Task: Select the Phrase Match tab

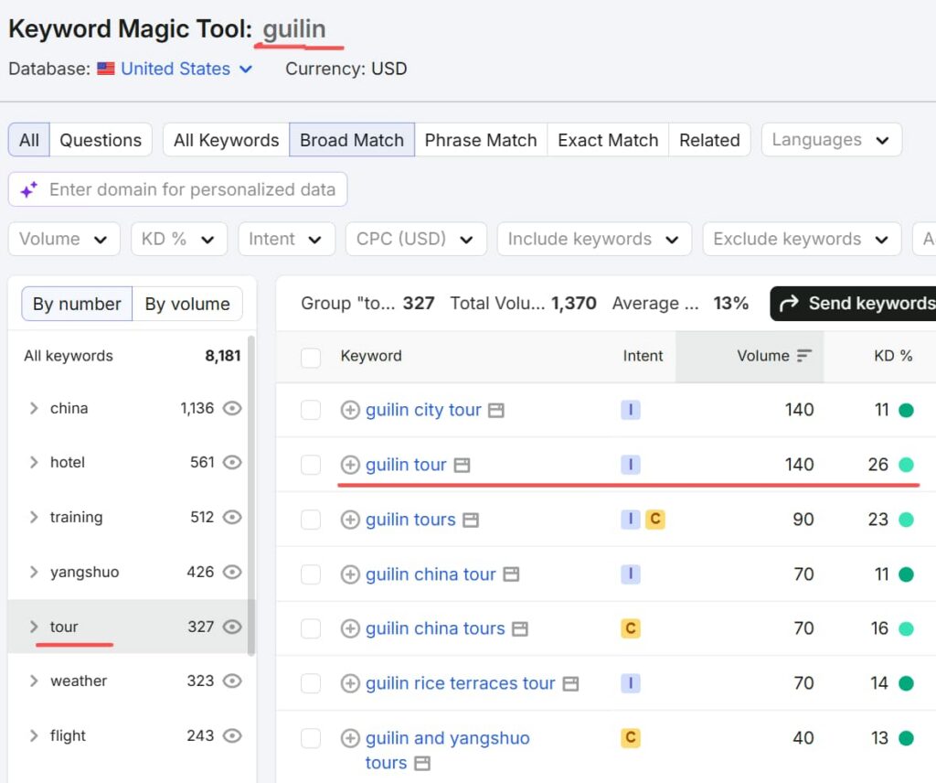Action: pos(481,140)
